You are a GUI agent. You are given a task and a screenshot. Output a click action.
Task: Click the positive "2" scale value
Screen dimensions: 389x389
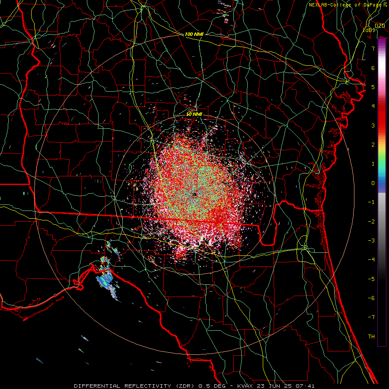click(373, 145)
